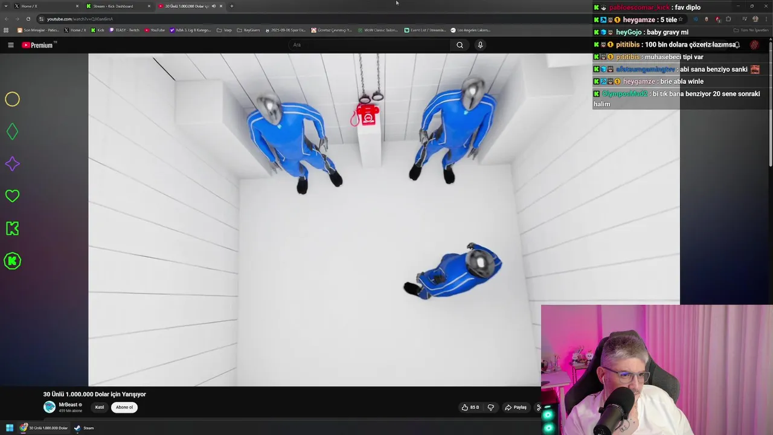Click the video title text
The width and height of the screenshot is (773, 435).
[95, 394]
